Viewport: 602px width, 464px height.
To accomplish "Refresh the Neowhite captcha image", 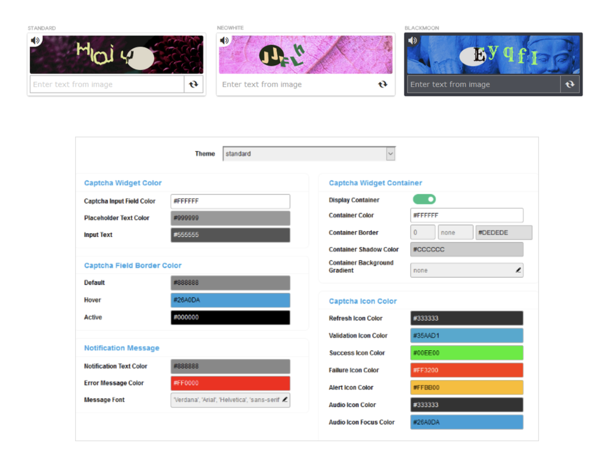I will tap(382, 84).
